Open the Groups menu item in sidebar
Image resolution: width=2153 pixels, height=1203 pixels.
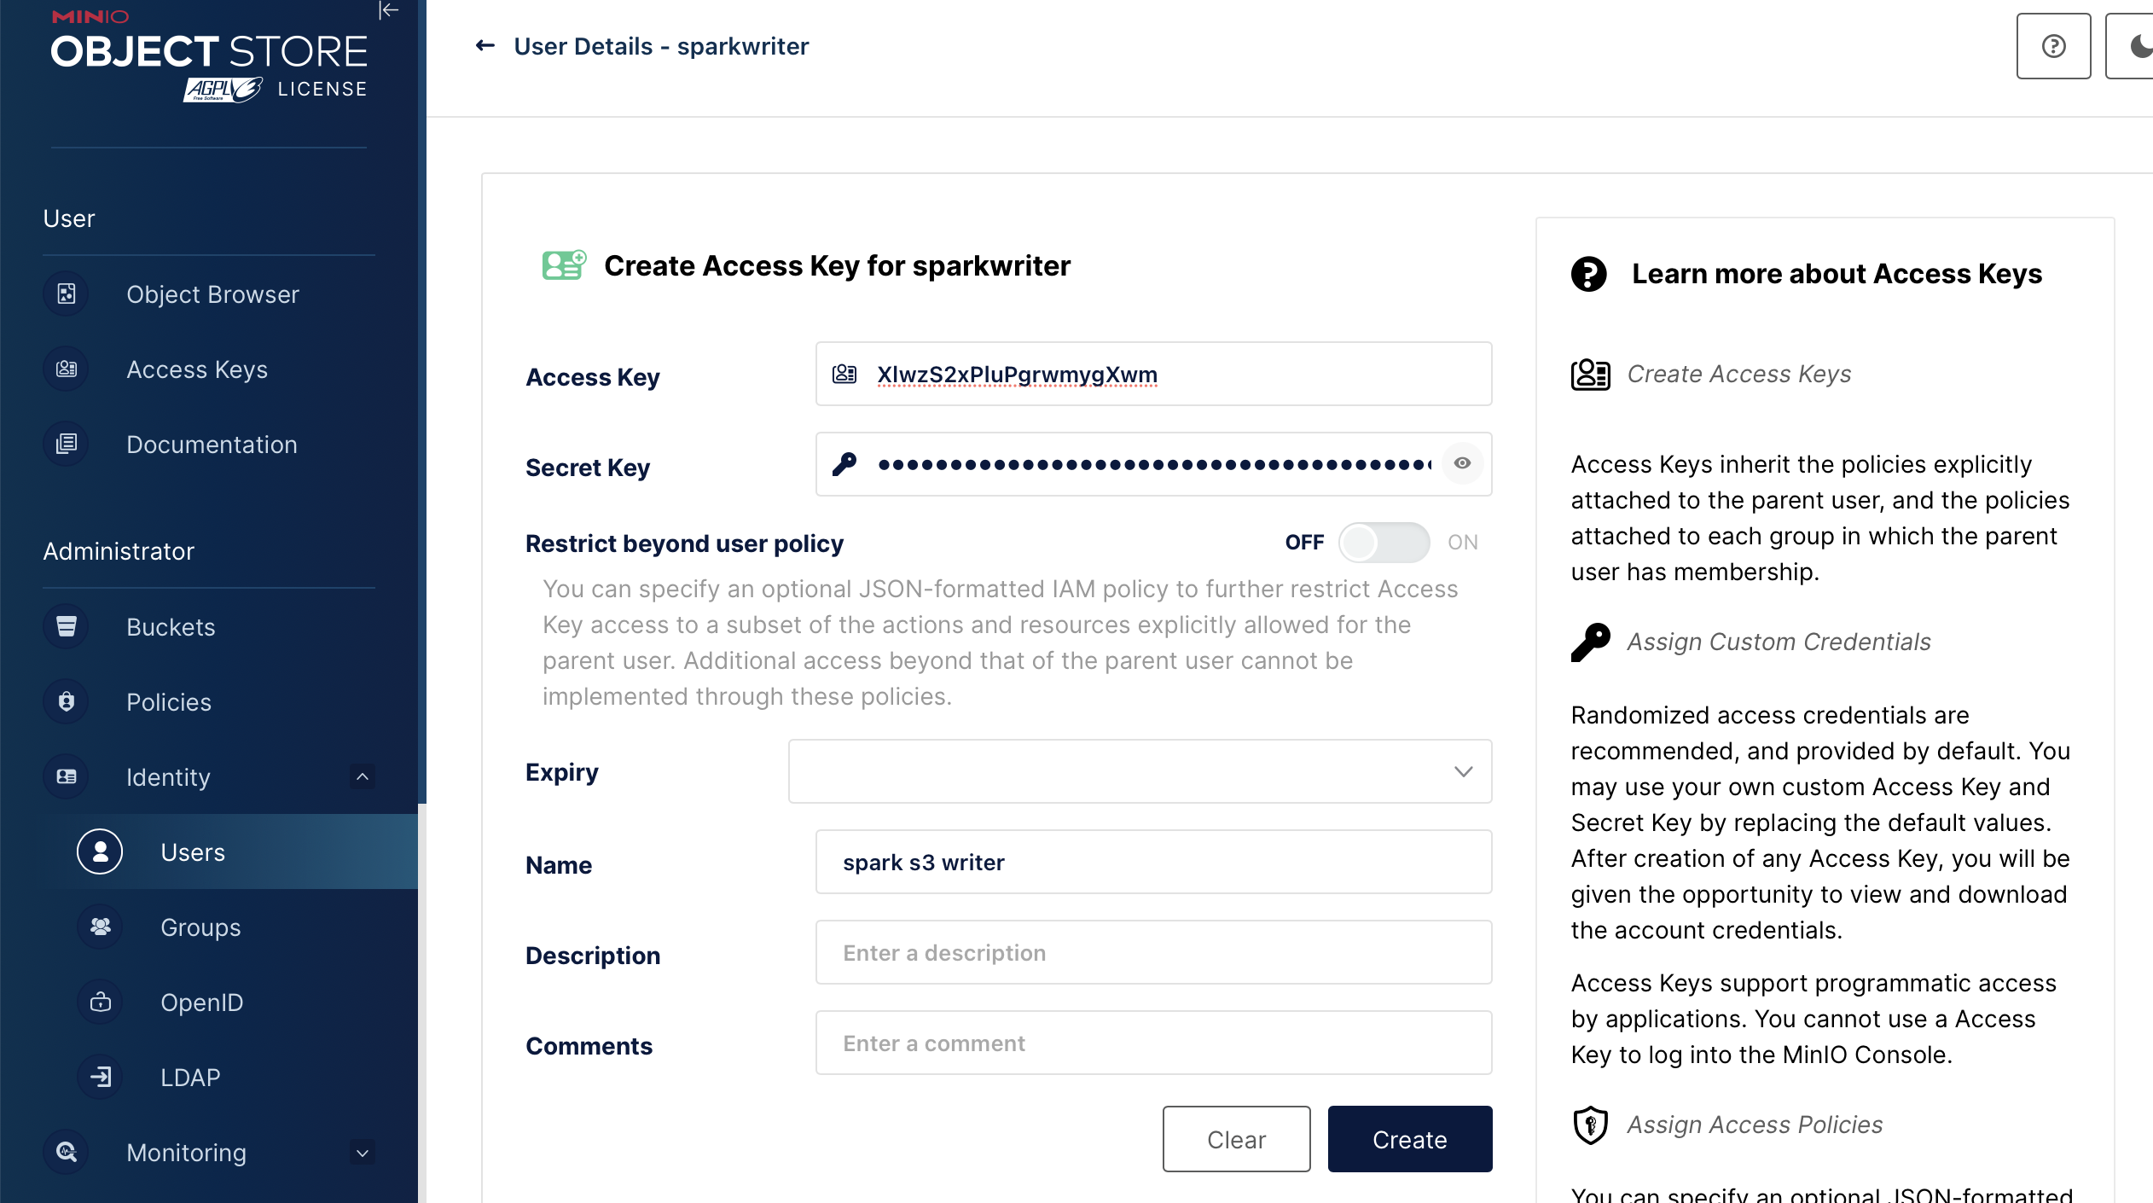(200, 927)
